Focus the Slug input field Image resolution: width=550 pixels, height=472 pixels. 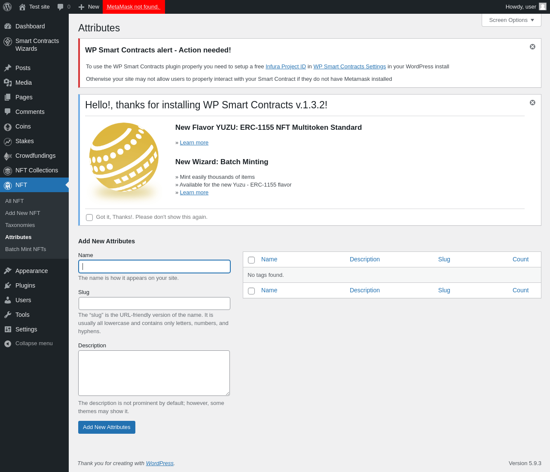154,303
